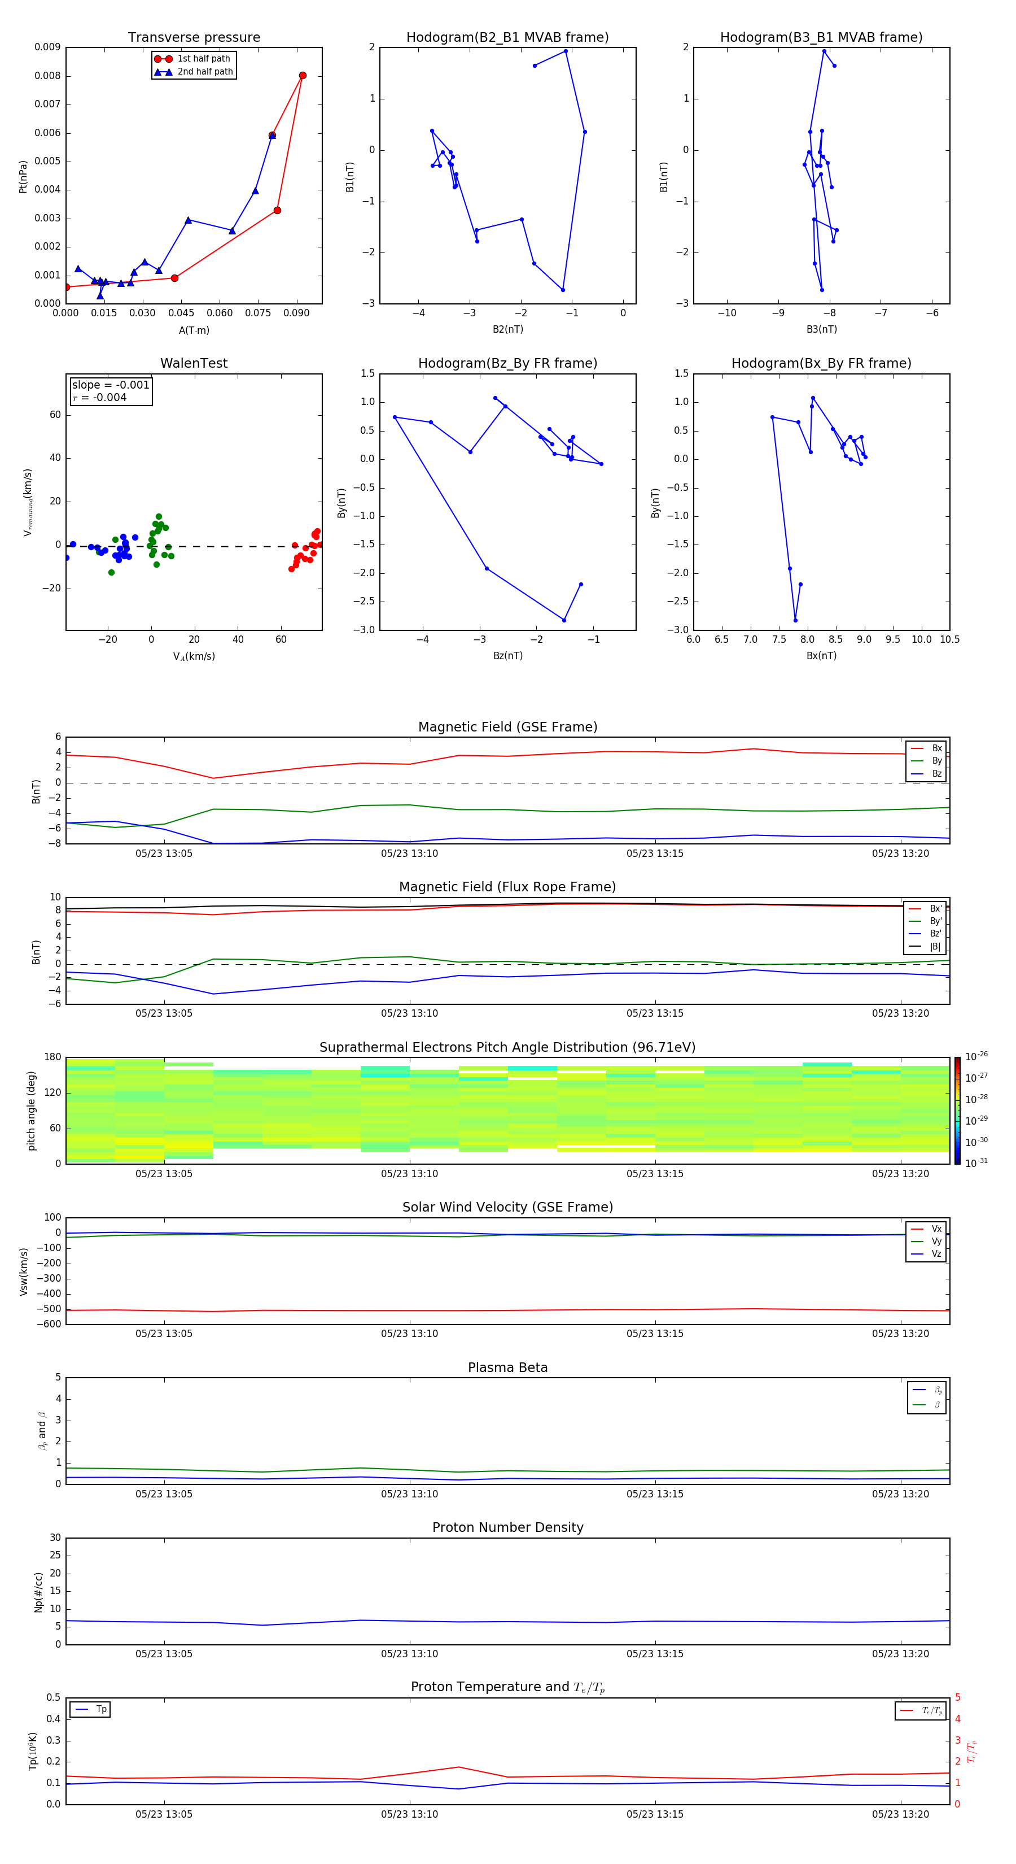
Task: Click the 'βp' legend entry in Plasma Beta
Action: tap(927, 1390)
